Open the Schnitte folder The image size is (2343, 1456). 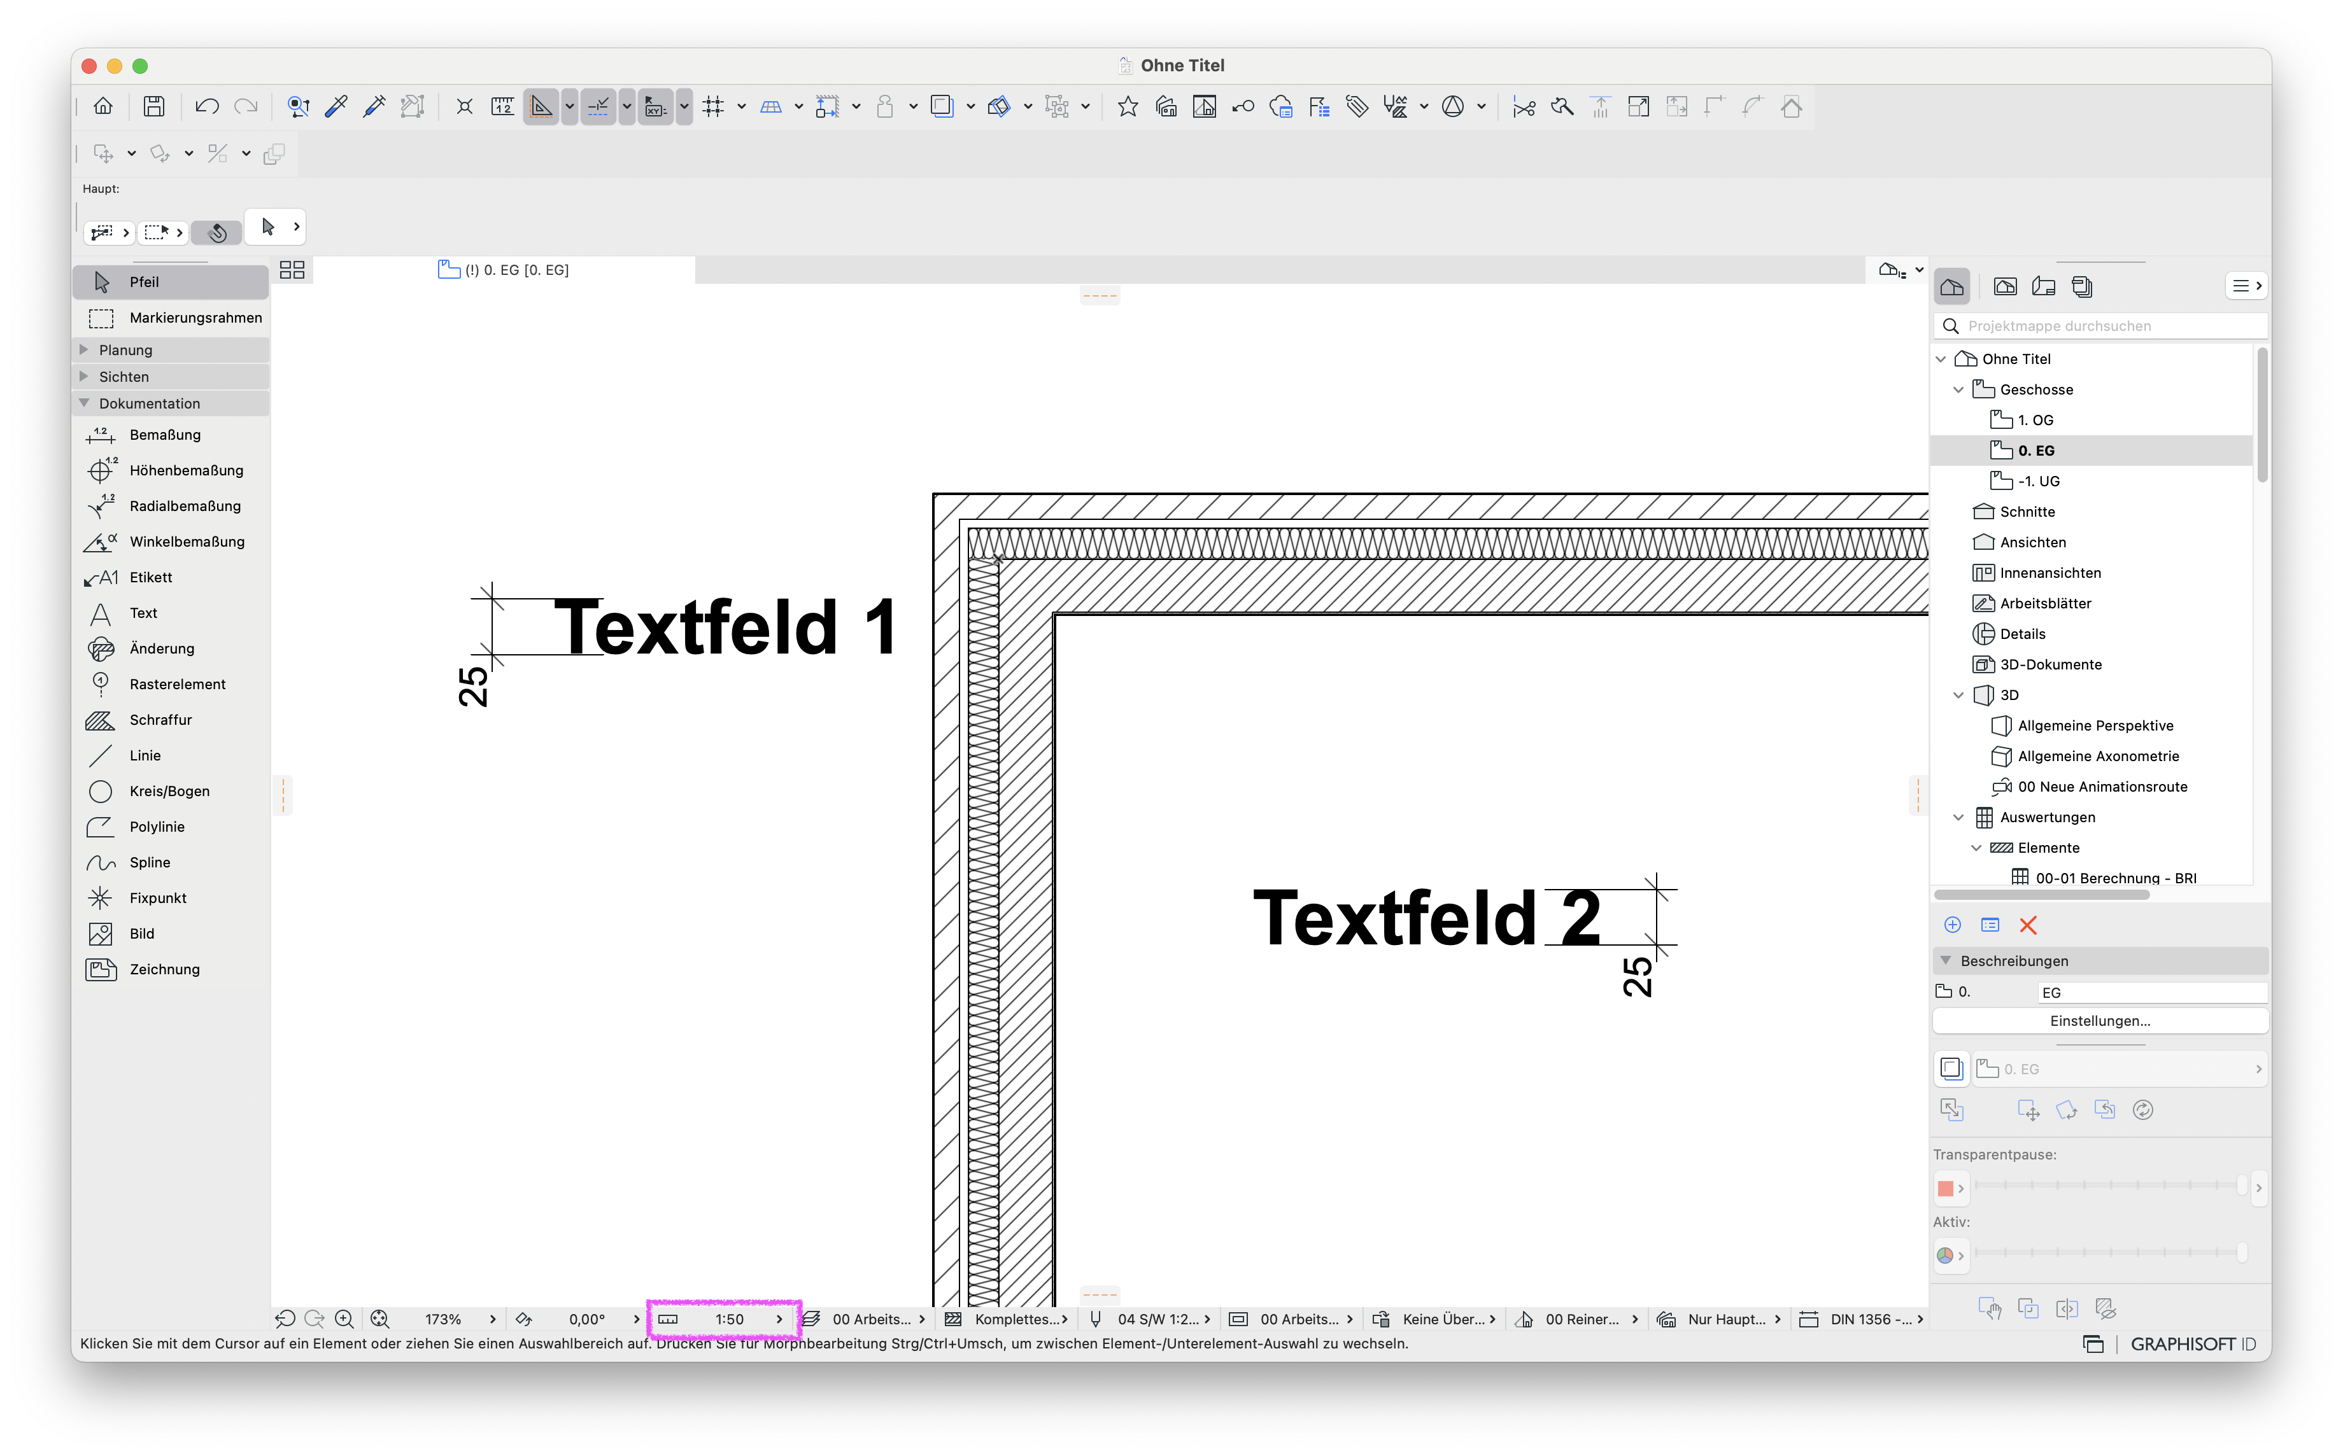pyautogui.click(x=2027, y=512)
